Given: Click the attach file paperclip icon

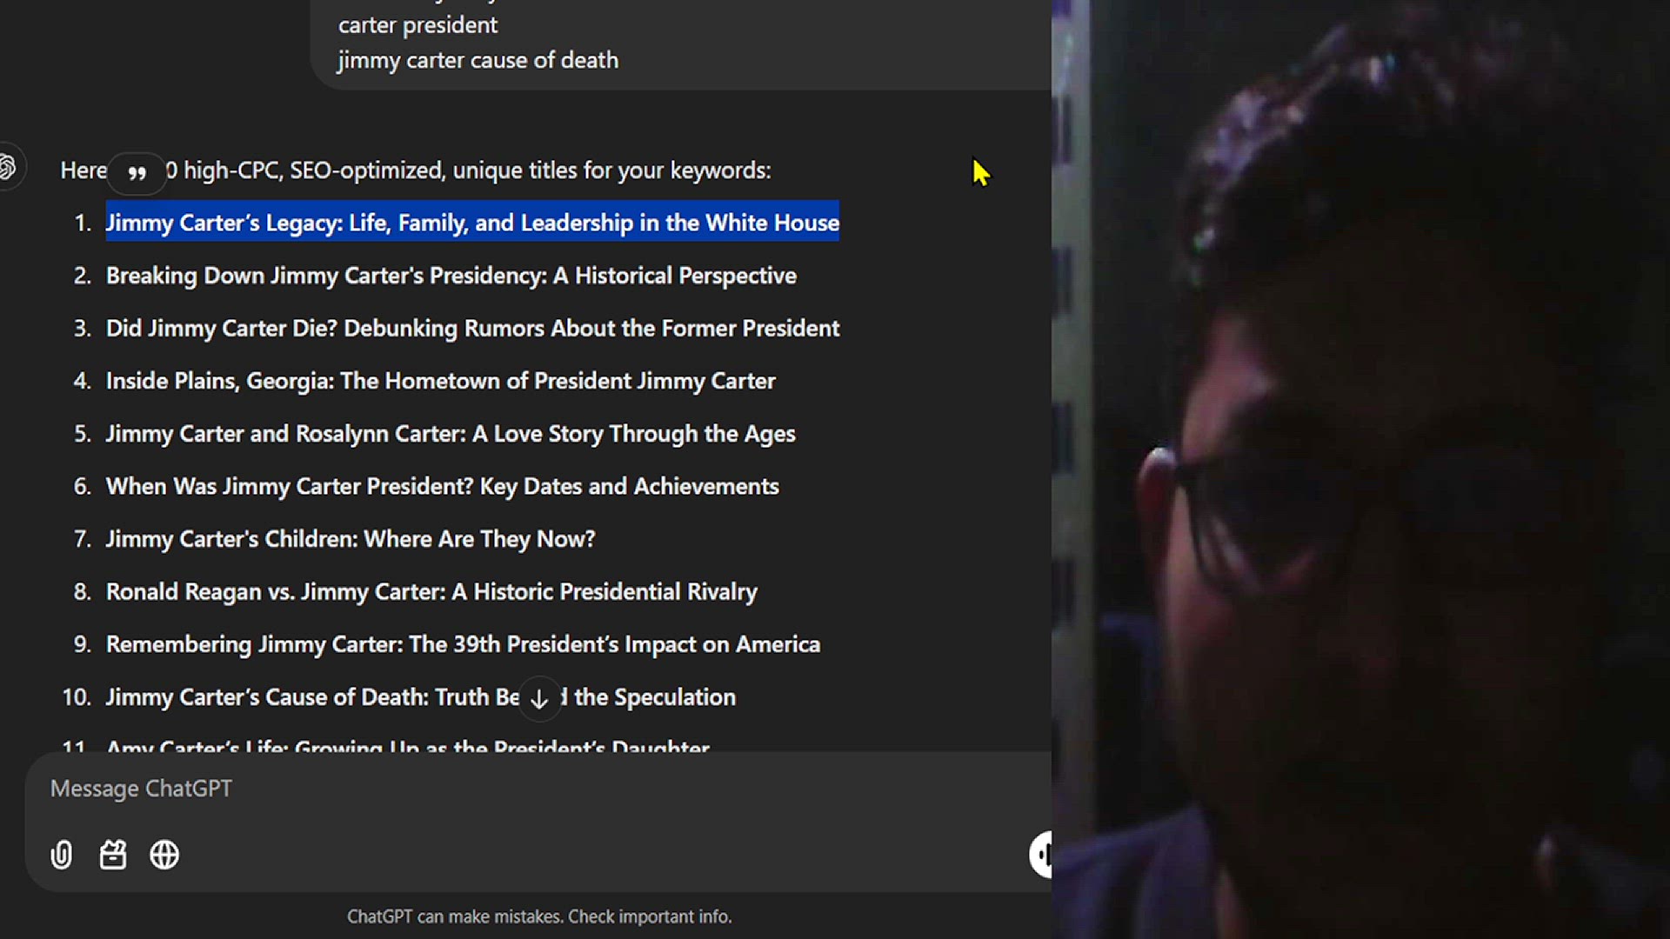Looking at the screenshot, I should point(62,856).
